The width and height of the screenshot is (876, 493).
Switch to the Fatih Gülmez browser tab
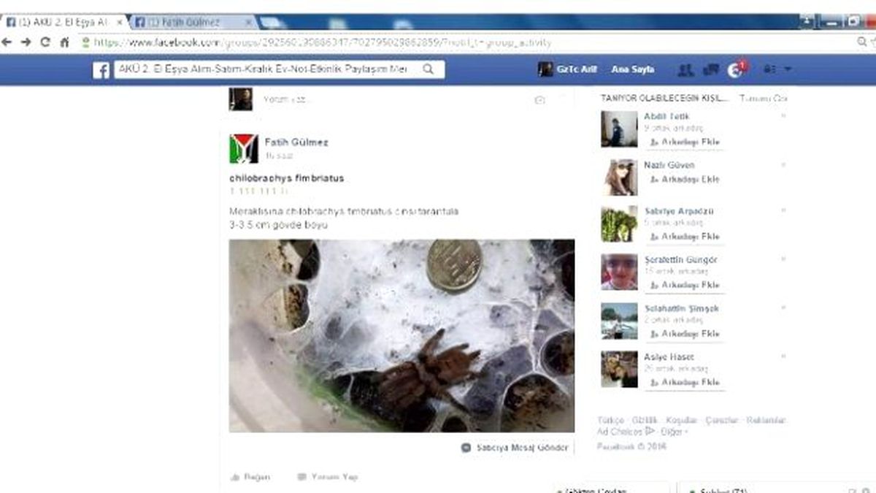point(191,22)
